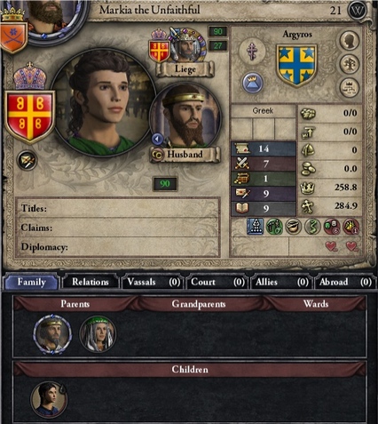This screenshot has width=378, height=424.
Task: Click the round target icon below coat of arms
Action: click(x=28, y=161)
